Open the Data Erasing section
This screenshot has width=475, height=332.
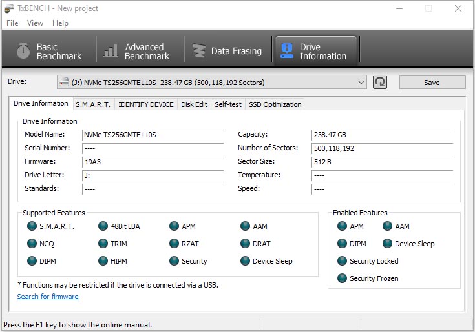pos(227,51)
